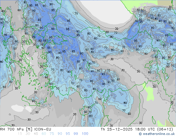Open the weatheronline.co.uk copyright link
The image size is (176, 136).
(x=157, y=134)
